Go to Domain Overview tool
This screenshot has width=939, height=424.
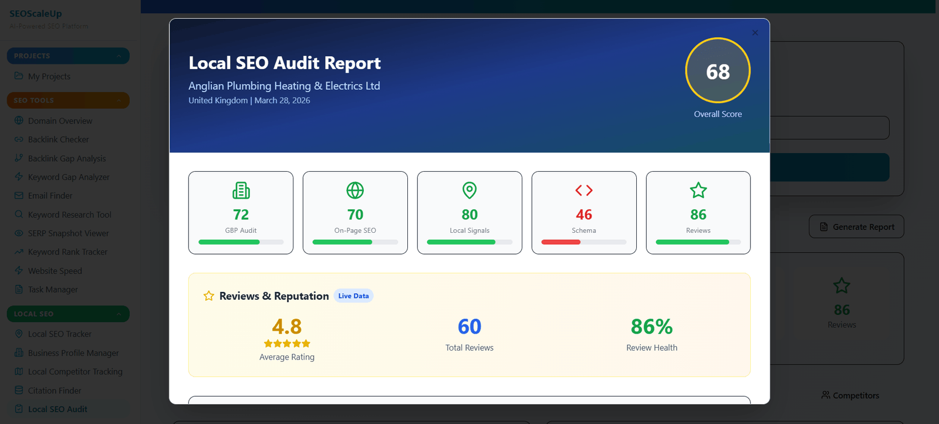pos(60,121)
